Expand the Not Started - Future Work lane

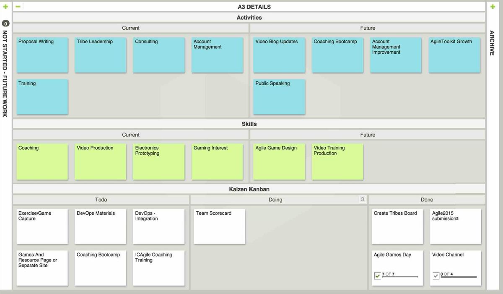pyautogui.click(x=5, y=7)
